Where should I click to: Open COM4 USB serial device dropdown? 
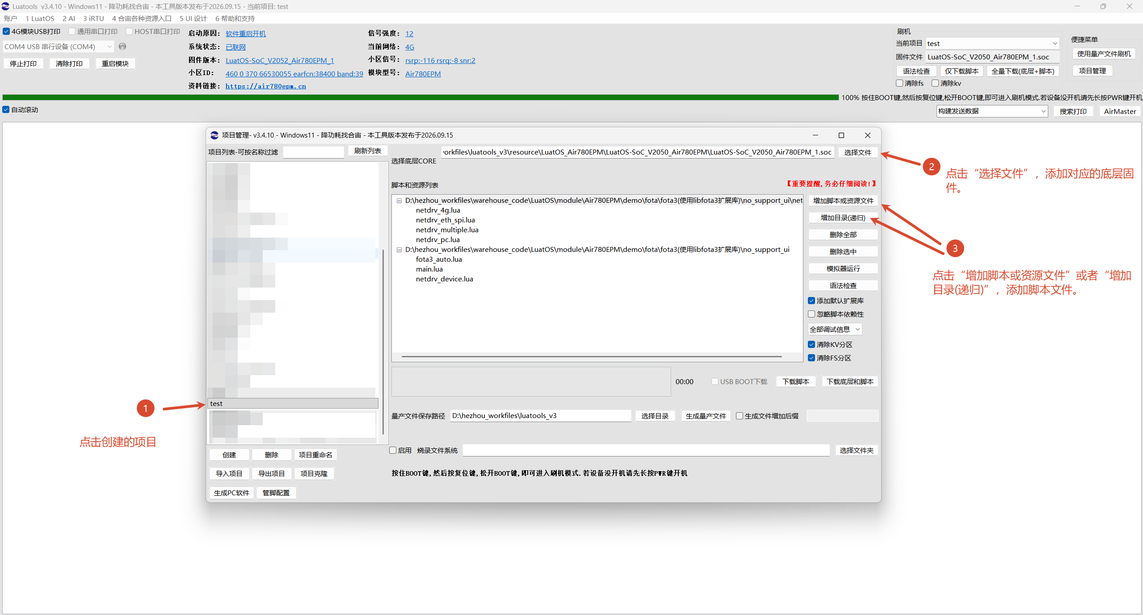tap(59, 46)
